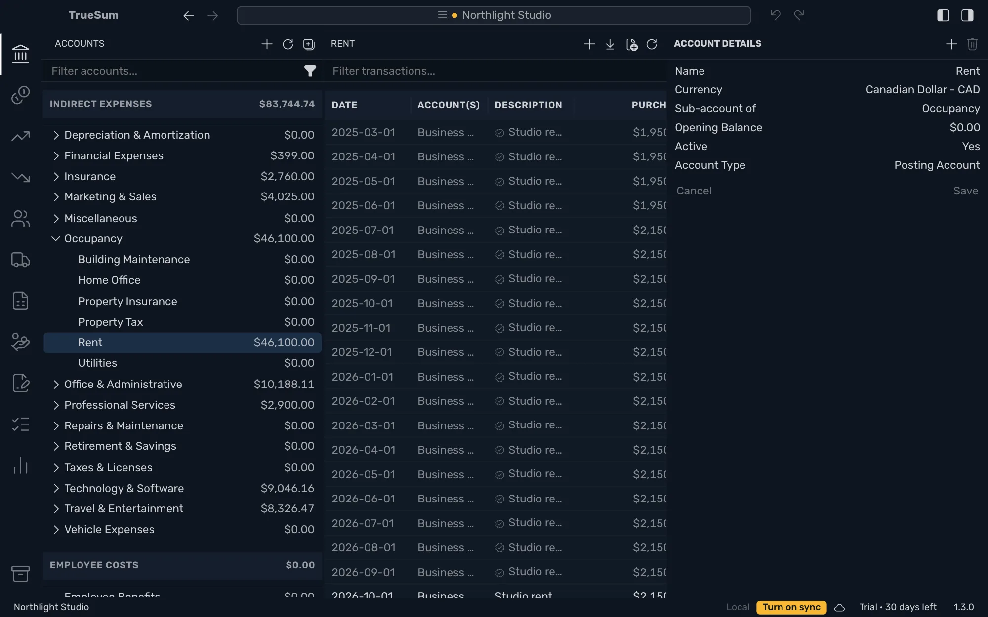This screenshot has width=988, height=617.
Task: Click the DESCRIPTION column header
Action: (x=528, y=105)
